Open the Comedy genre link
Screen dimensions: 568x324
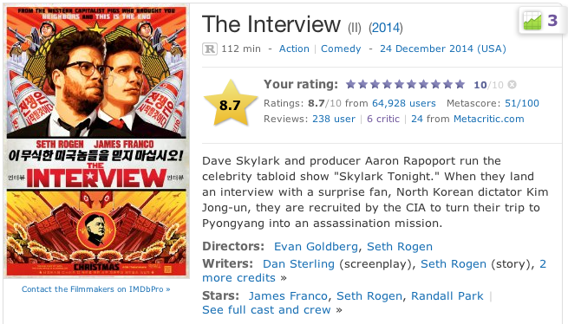[x=341, y=49]
